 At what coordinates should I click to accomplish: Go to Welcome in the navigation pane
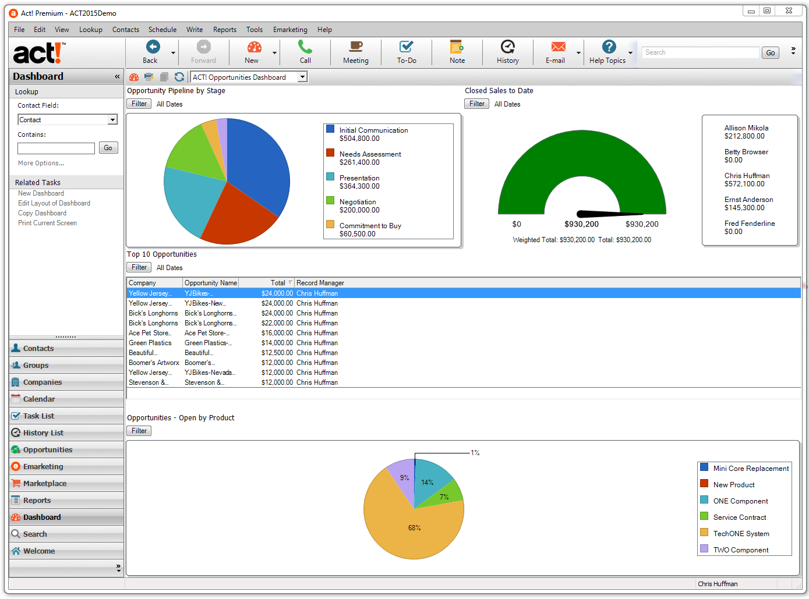tap(66, 551)
